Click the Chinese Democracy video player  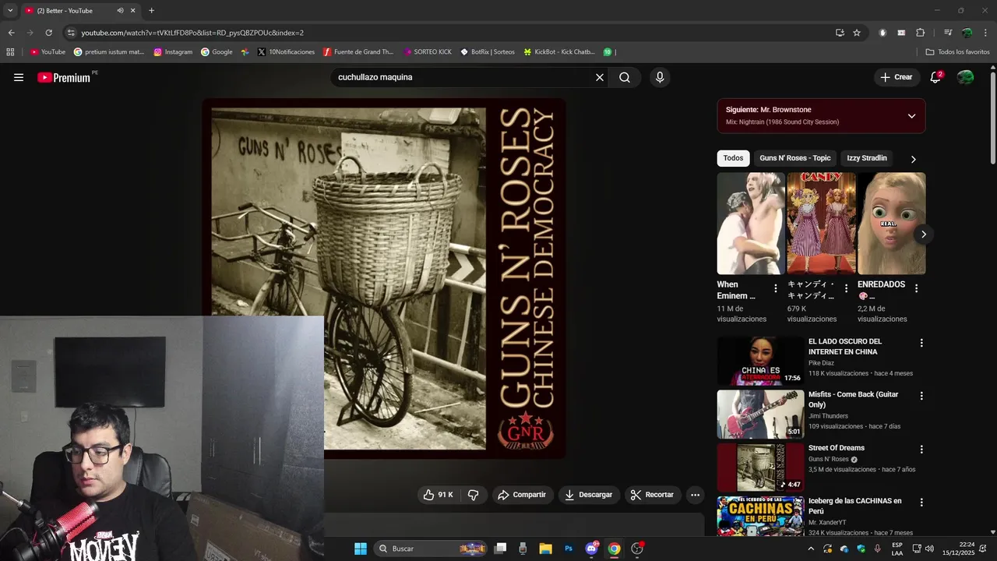point(384,279)
